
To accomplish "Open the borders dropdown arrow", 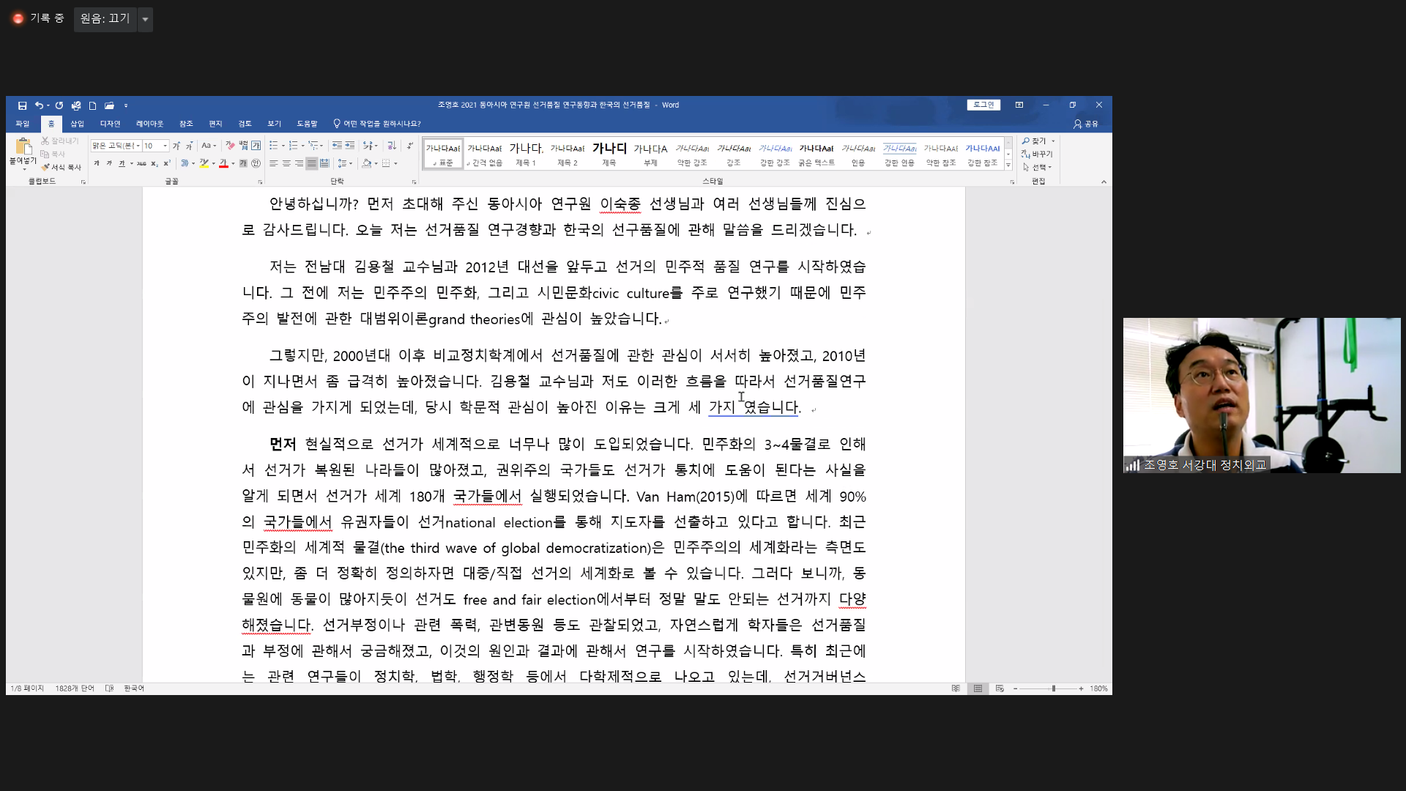I will [x=395, y=163].
